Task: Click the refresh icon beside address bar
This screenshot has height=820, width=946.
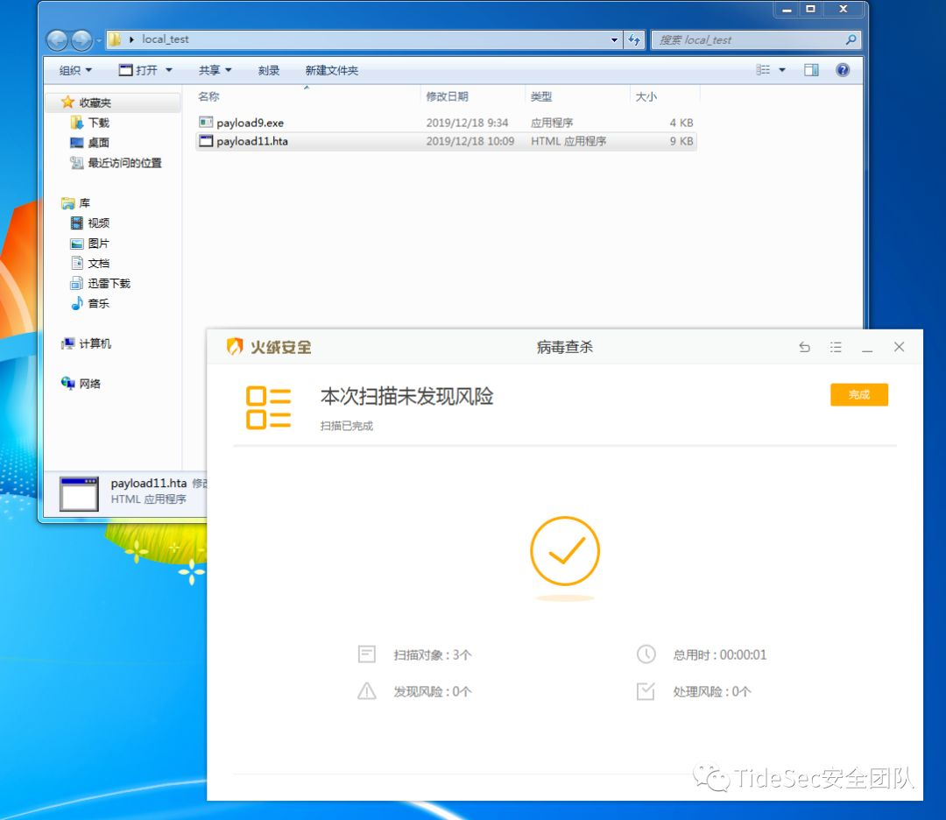Action: tap(635, 39)
